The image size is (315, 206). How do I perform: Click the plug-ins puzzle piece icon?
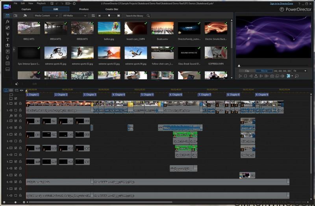(25, 15)
